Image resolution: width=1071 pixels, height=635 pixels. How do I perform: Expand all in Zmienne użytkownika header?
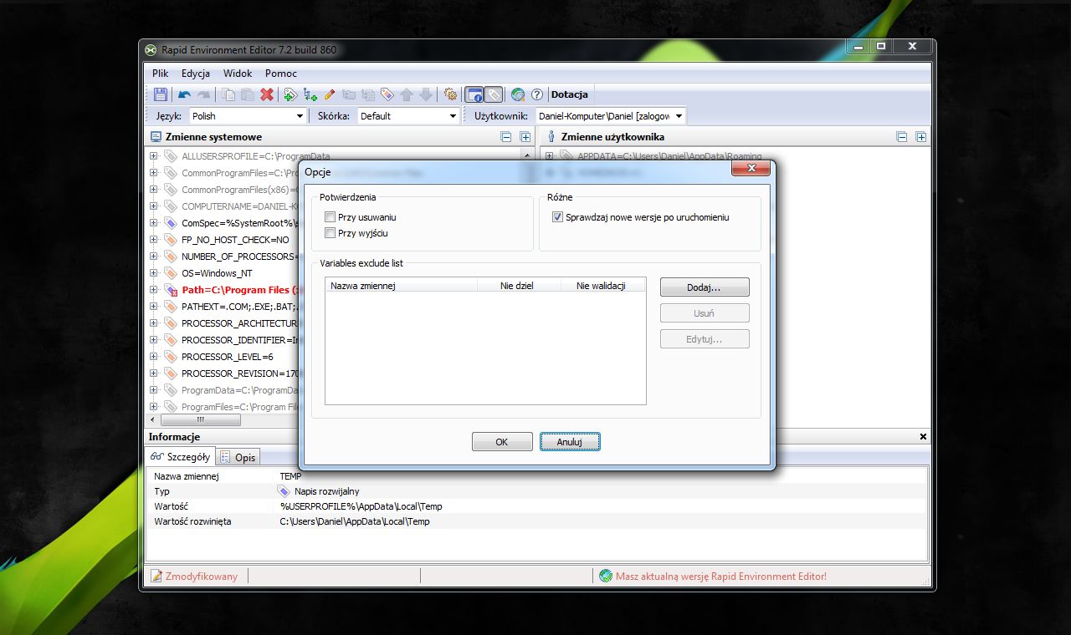pyautogui.click(x=921, y=137)
